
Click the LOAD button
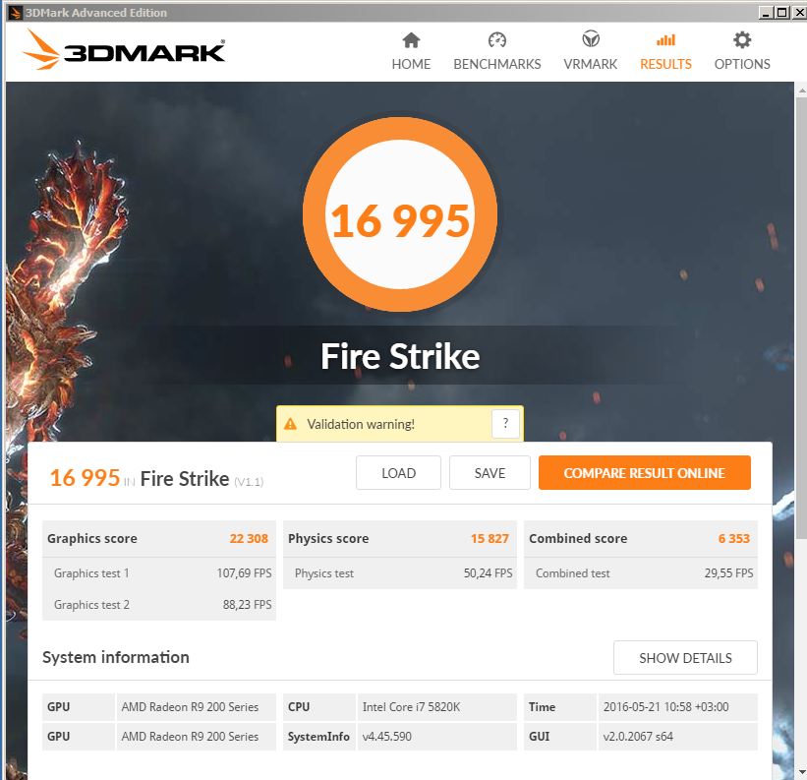pyautogui.click(x=398, y=473)
